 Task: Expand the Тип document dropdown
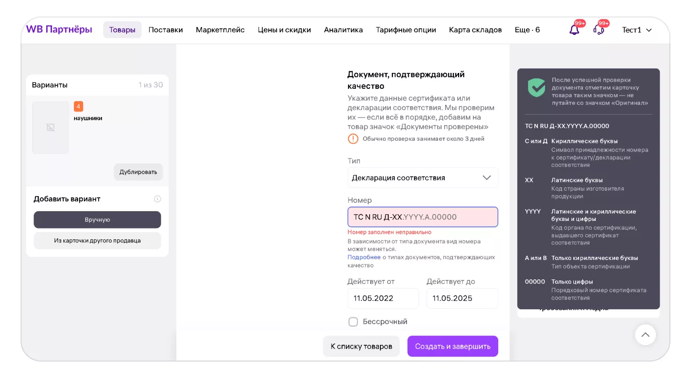[423, 178]
